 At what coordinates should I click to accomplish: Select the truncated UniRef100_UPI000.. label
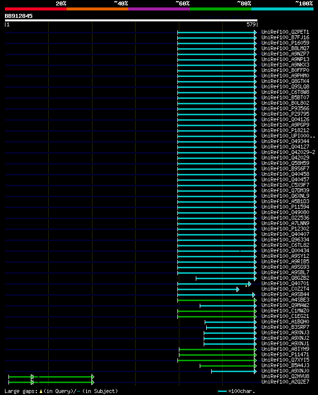click(x=288, y=136)
